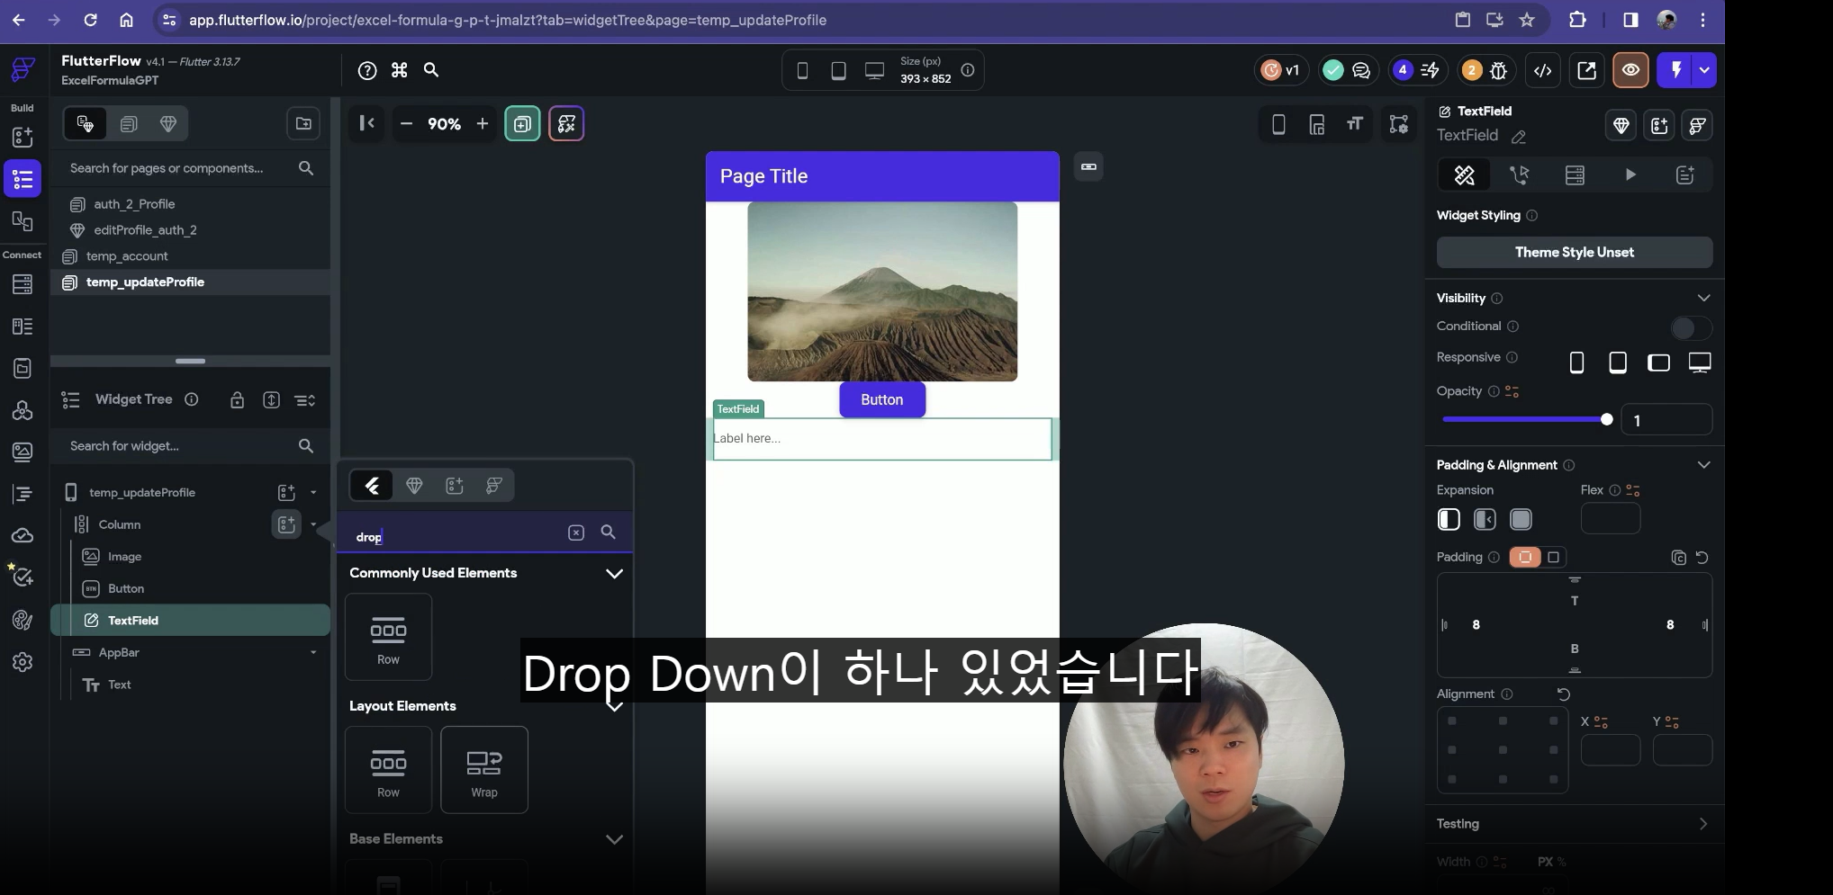Viewport: 1833px width, 895px height.
Task: Open the v1 version button
Action: click(x=1281, y=70)
